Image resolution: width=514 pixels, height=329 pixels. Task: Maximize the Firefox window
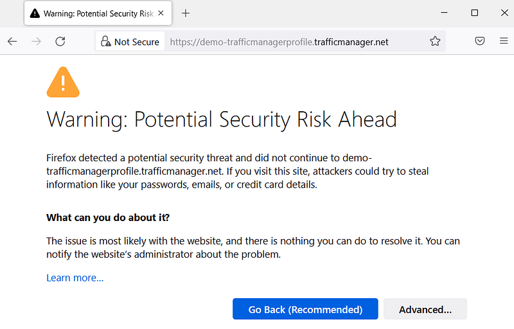(474, 13)
